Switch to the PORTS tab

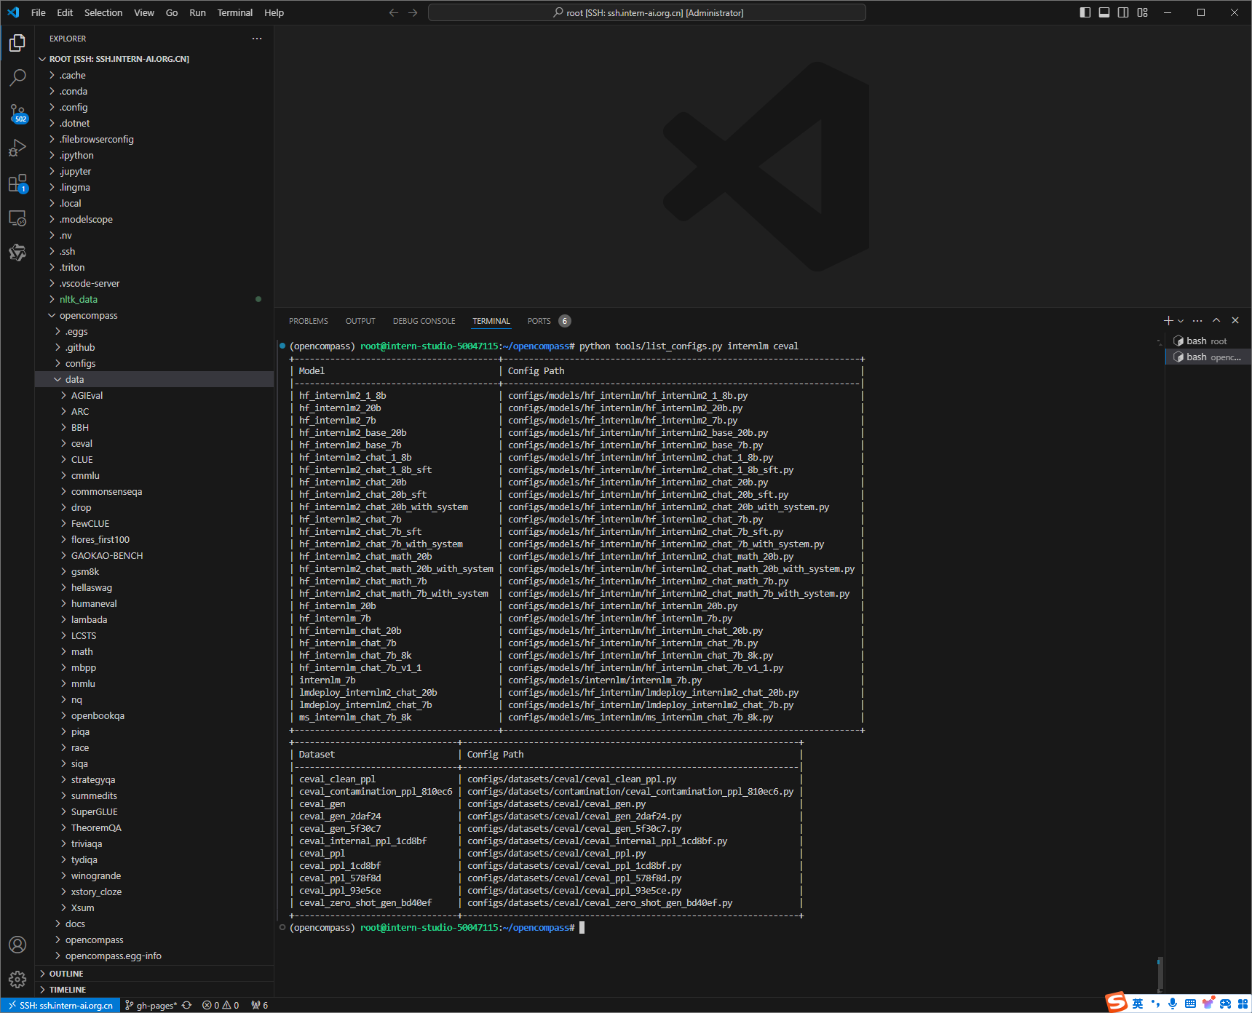click(539, 321)
